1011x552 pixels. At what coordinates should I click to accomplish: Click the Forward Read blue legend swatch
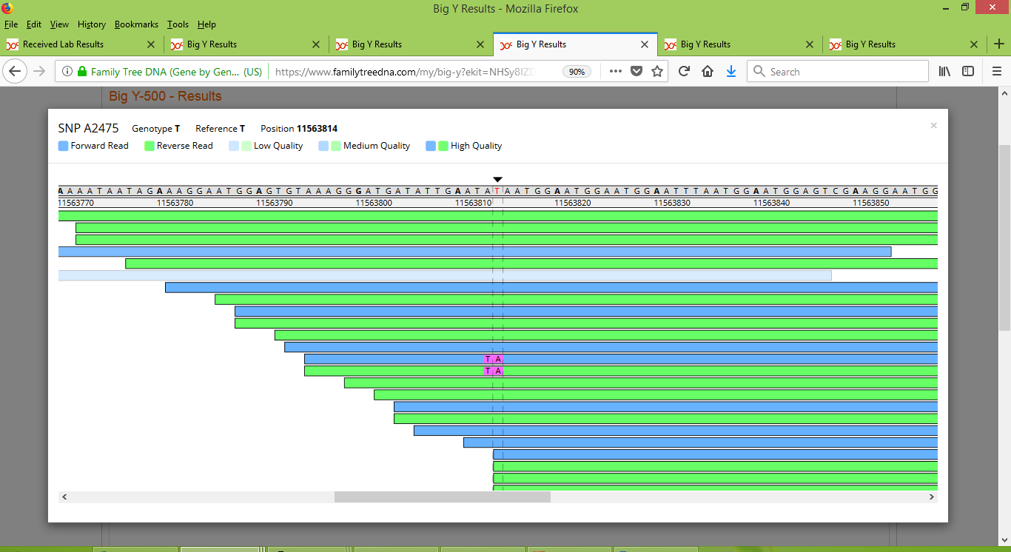tap(63, 146)
